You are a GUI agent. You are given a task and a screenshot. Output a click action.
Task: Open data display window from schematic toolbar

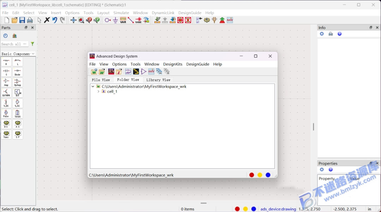point(230,20)
